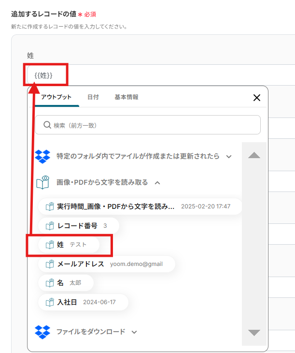Image resolution: width=295 pixels, height=353 pixels.
Task: Click the icon on the 実行時間 chip
Action: coord(50,206)
